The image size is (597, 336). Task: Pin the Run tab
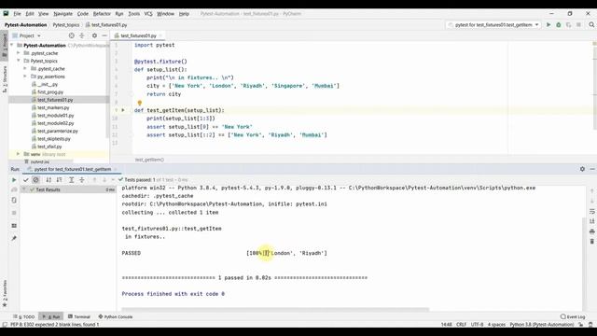point(14,239)
